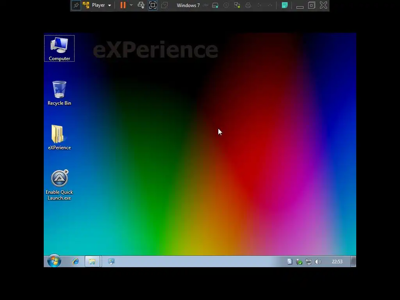The image size is (400, 300).
Task: Send Ctrl+Alt+Del to the virtual machine
Action: [141, 5]
